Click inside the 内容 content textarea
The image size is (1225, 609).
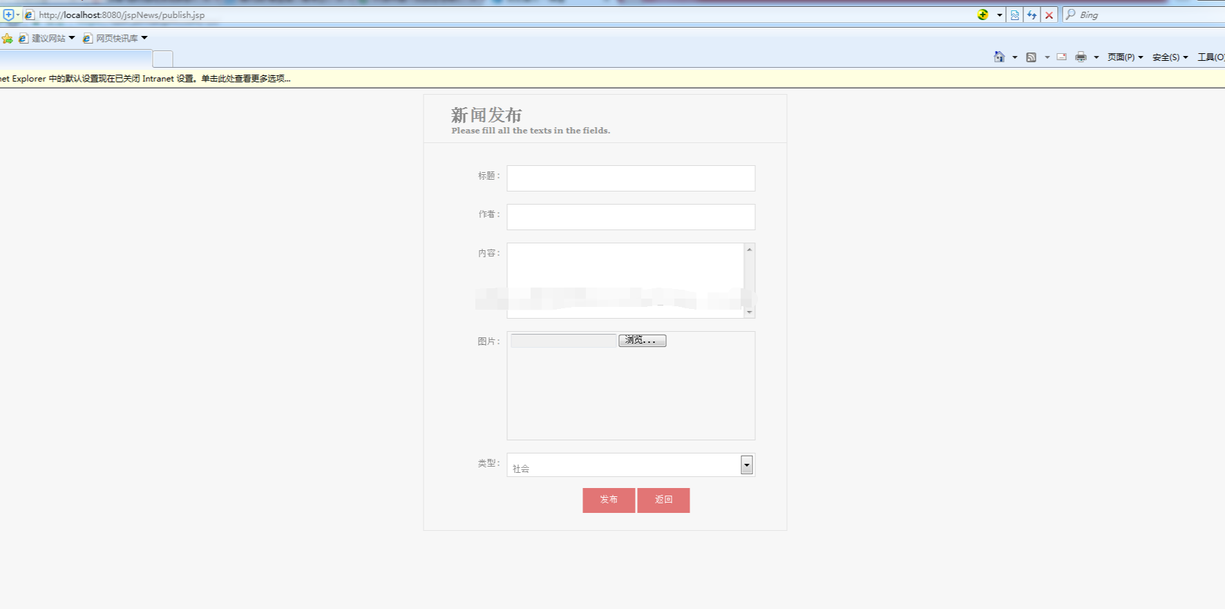[x=625, y=280]
